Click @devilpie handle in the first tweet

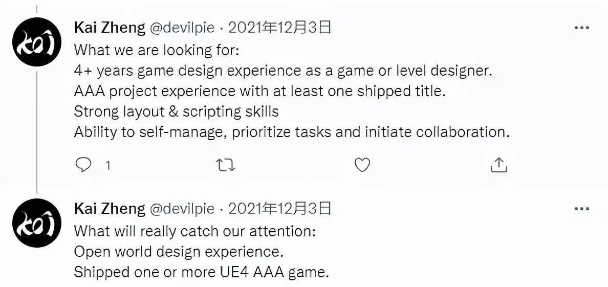pyautogui.click(x=182, y=28)
